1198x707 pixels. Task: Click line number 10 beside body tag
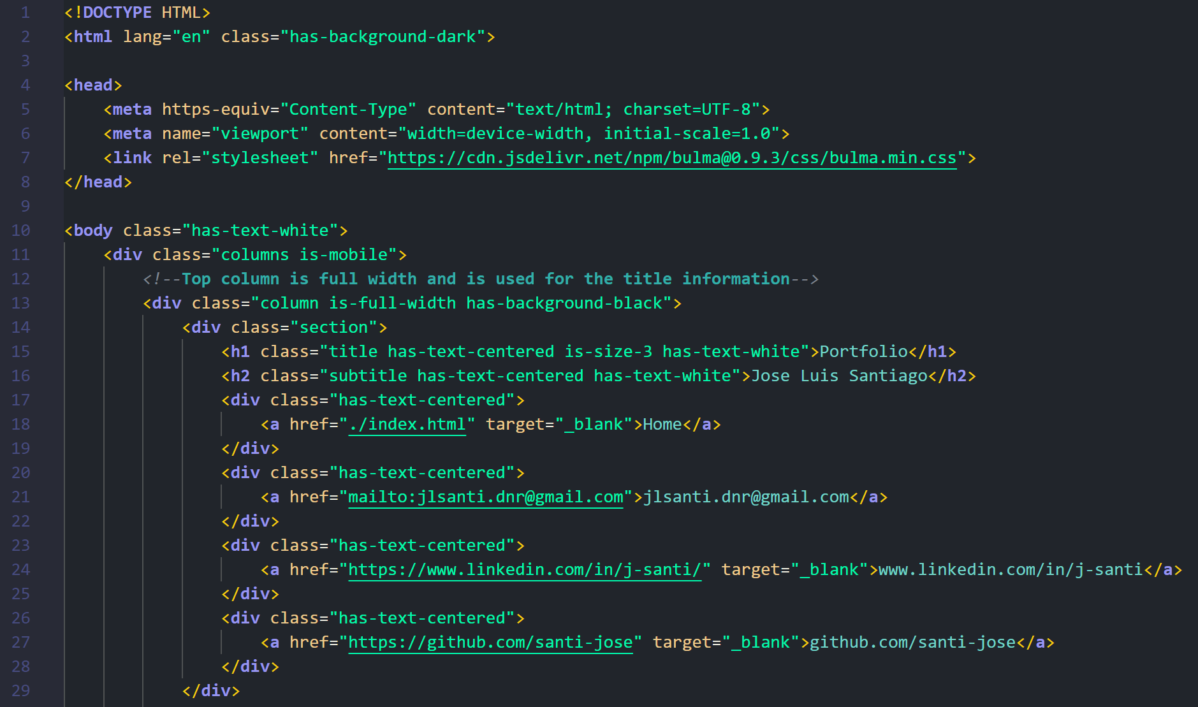tap(21, 231)
